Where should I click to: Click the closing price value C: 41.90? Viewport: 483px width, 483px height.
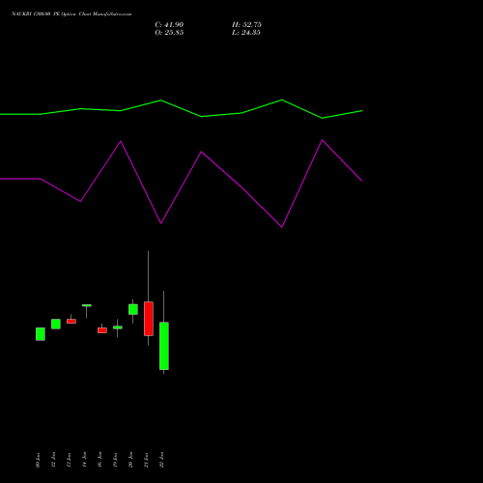[x=169, y=25]
